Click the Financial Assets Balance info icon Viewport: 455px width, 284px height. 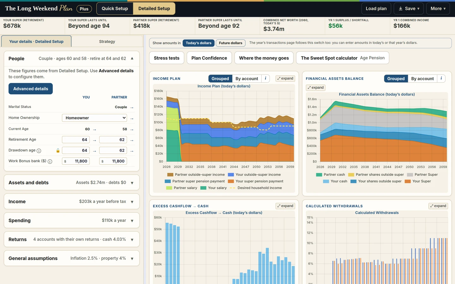tap(441, 79)
